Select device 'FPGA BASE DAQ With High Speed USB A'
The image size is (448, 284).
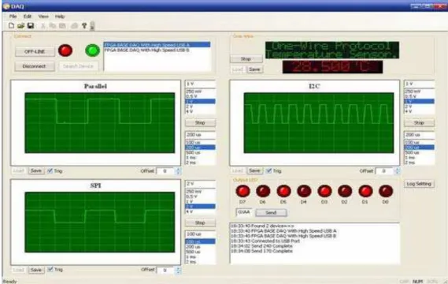pos(157,45)
